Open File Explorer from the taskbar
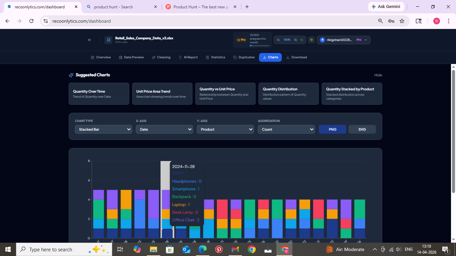The image size is (456, 256). [153, 249]
